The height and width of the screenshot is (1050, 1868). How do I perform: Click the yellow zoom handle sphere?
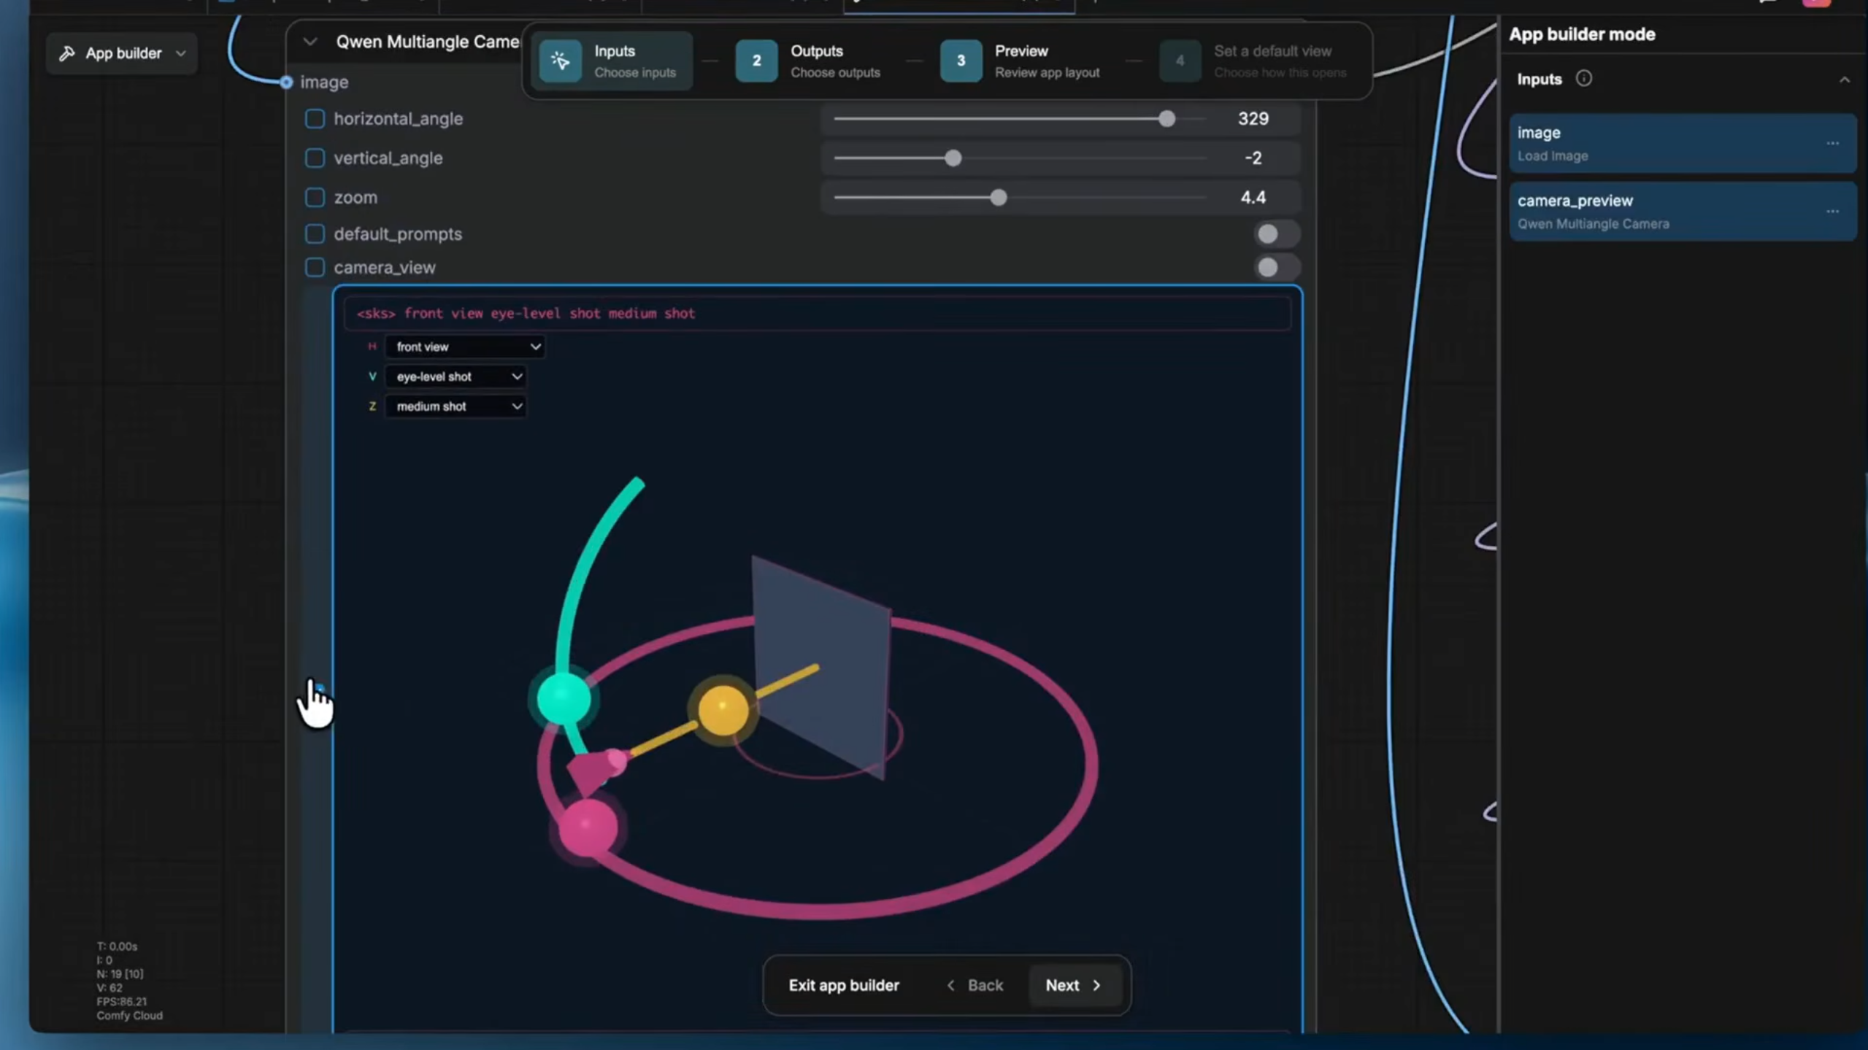tap(723, 709)
